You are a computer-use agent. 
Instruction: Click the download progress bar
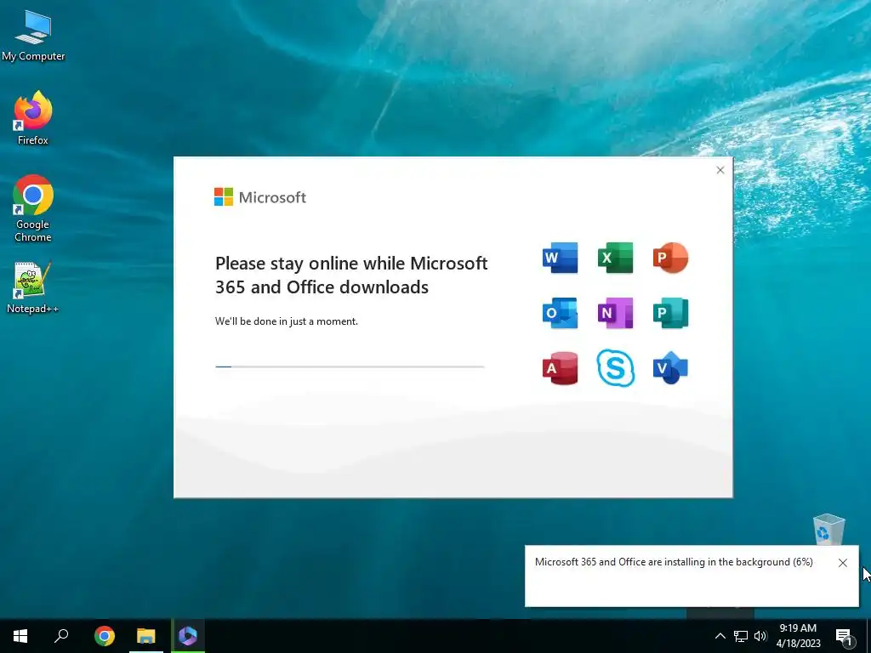coord(350,366)
